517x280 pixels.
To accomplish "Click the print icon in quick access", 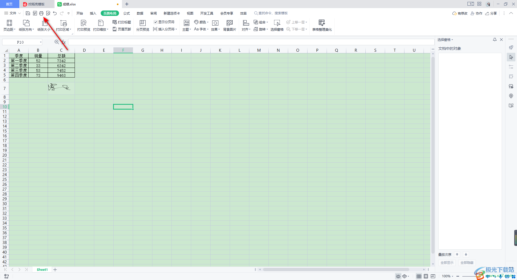I will [41, 13].
